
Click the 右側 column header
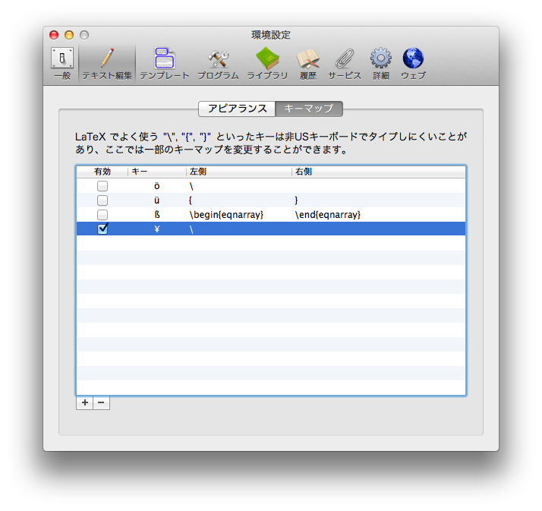(x=379, y=172)
